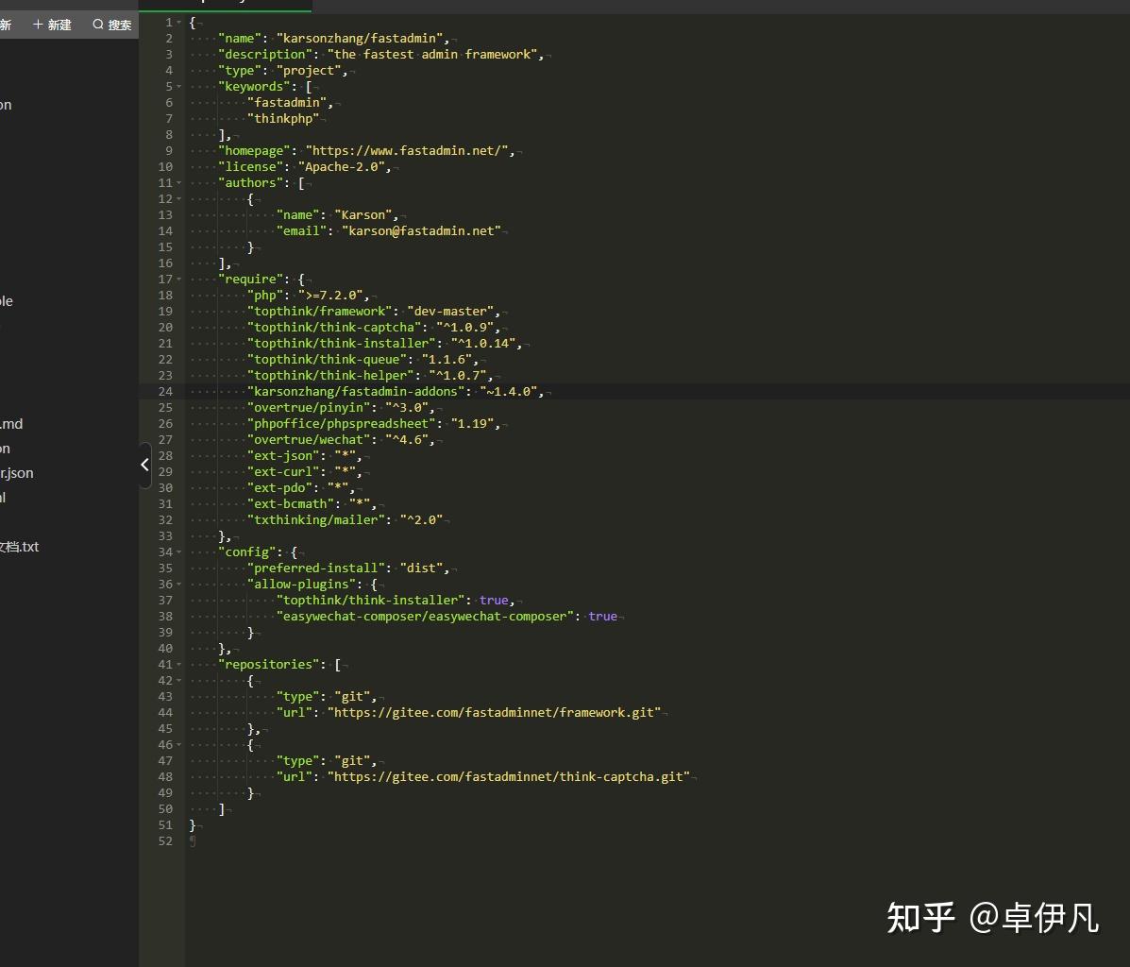Collapse the sidebar with the left-pointing chevron

pos(144,465)
